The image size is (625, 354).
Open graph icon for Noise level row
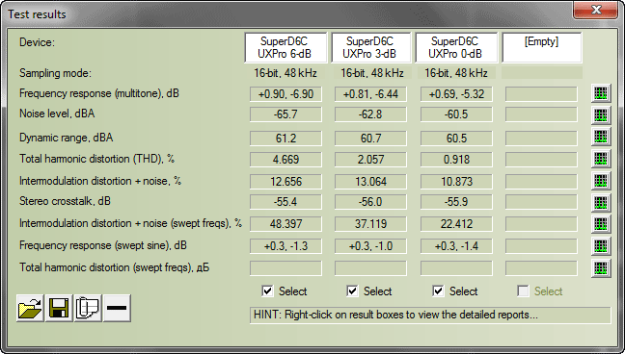(601, 115)
